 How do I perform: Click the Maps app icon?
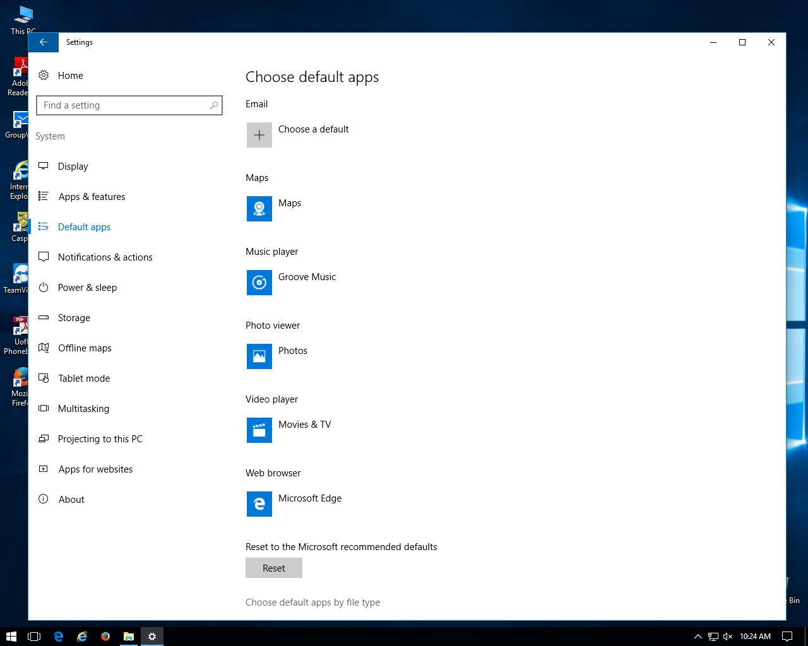(x=259, y=209)
